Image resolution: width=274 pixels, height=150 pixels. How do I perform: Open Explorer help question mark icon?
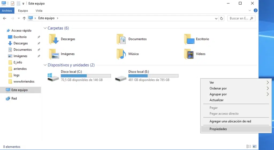(x=256, y=10)
